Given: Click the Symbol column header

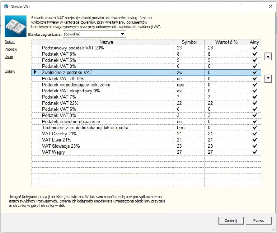Looking at the screenshot, I should coord(189,42).
